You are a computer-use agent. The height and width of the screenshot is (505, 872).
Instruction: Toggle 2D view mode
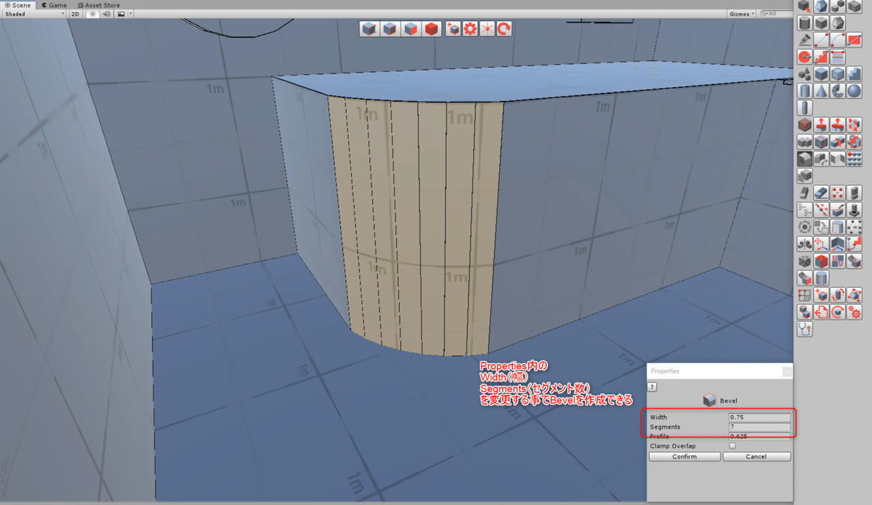click(x=75, y=14)
